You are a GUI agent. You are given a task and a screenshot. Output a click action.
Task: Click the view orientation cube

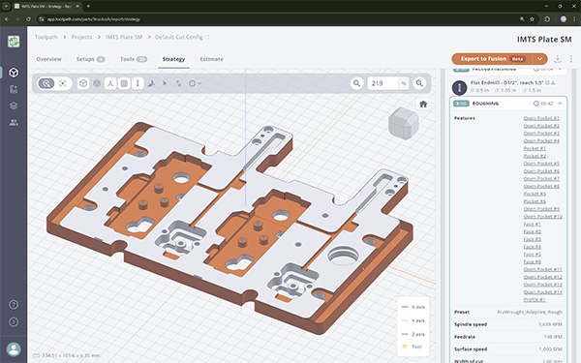coord(403,123)
